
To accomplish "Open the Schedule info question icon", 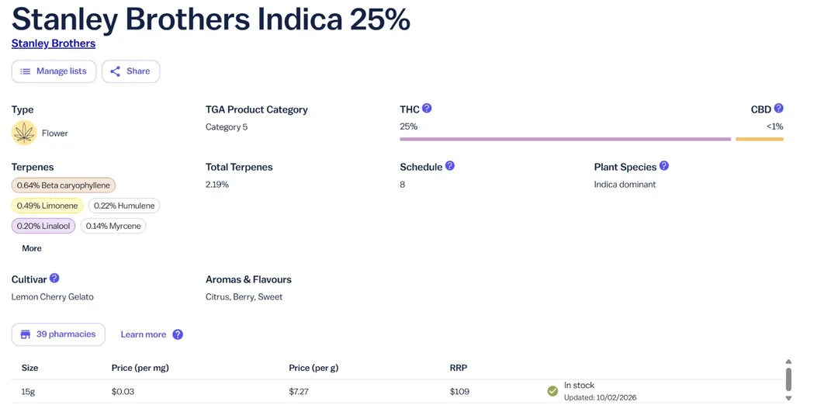I will point(450,166).
